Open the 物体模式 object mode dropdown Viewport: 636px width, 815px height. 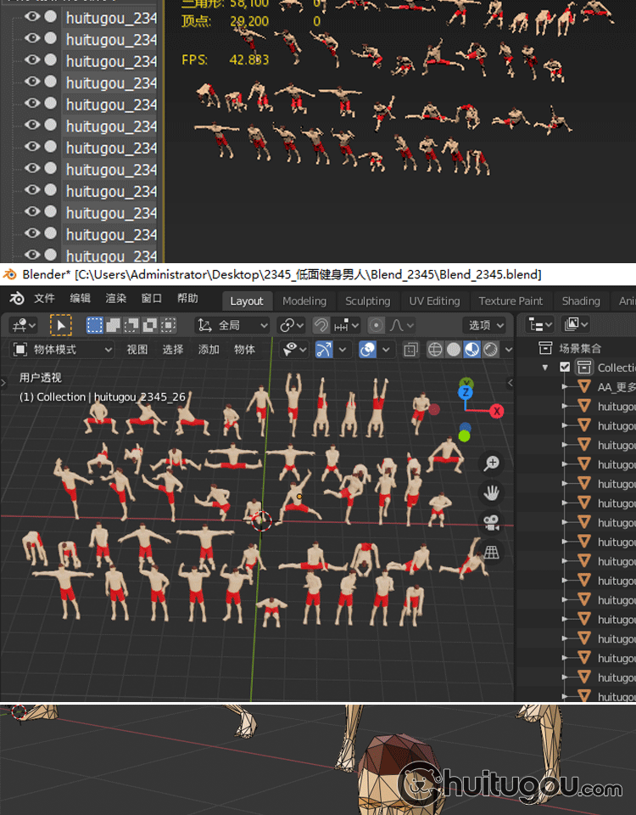pyautogui.click(x=62, y=350)
